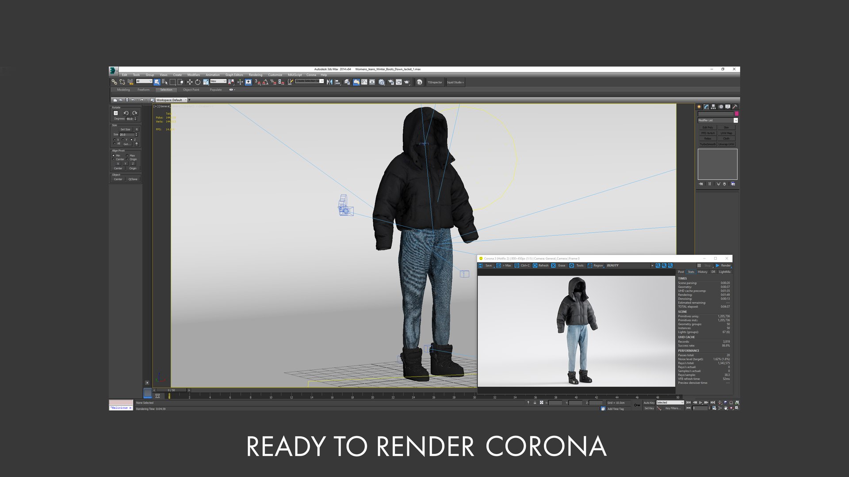Toggle Auto Key animation mode
This screenshot has width=849, height=477.
click(x=649, y=402)
